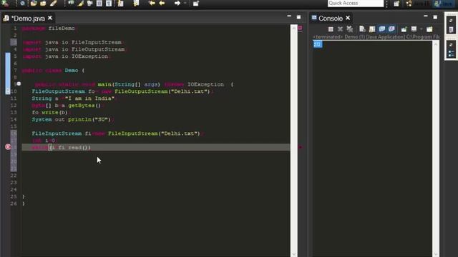Viewport: 458px width, 257px height.
Task: Switch to the Java EE perspective
Action: coord(418,4)
